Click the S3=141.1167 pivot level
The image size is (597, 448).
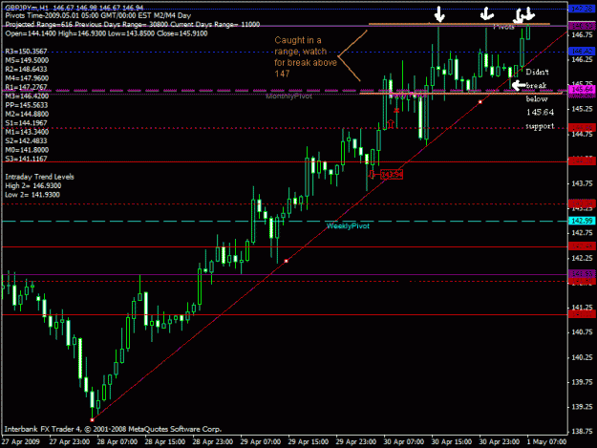click(x=27, y=159)
